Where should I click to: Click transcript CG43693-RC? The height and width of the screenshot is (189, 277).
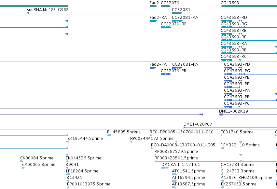point(233,57)
